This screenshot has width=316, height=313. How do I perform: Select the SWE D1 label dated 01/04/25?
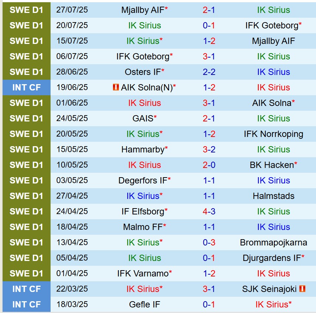coord(26,274)
